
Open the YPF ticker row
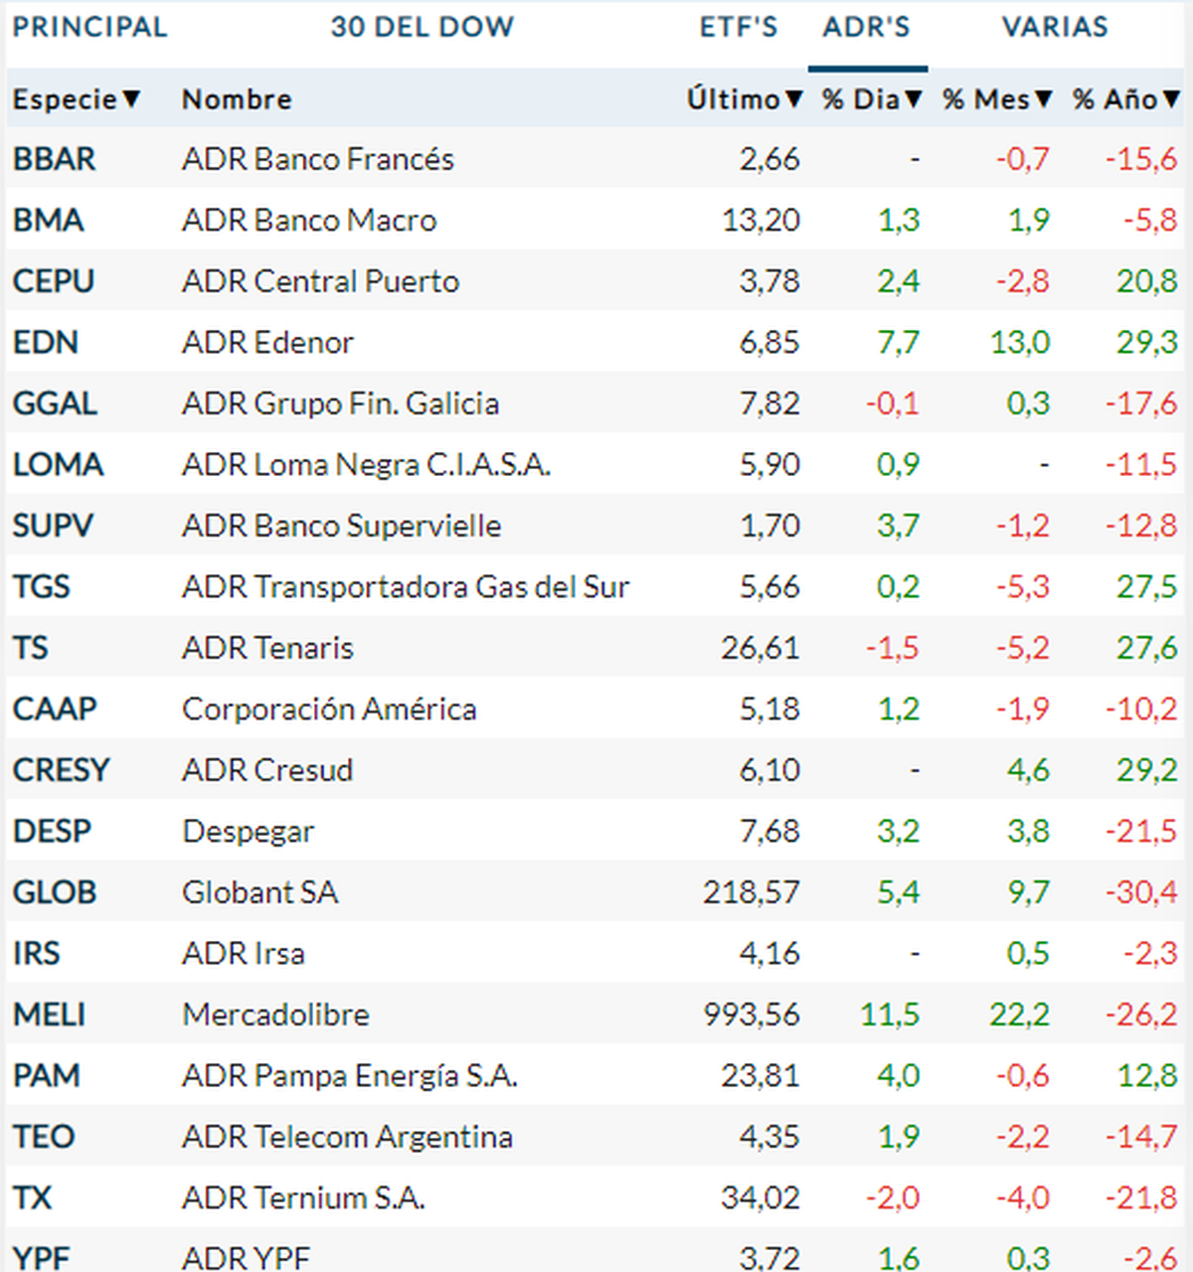click(41, 1258)
